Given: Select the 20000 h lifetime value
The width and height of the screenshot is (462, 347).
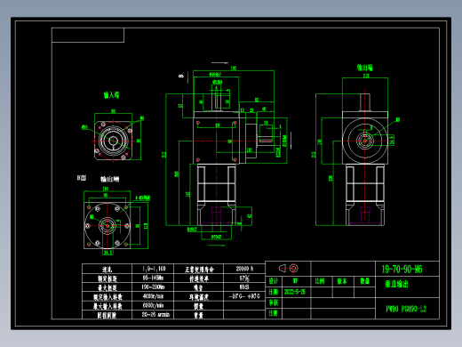Looking at the screenshot, I should [x=244, y=269].
